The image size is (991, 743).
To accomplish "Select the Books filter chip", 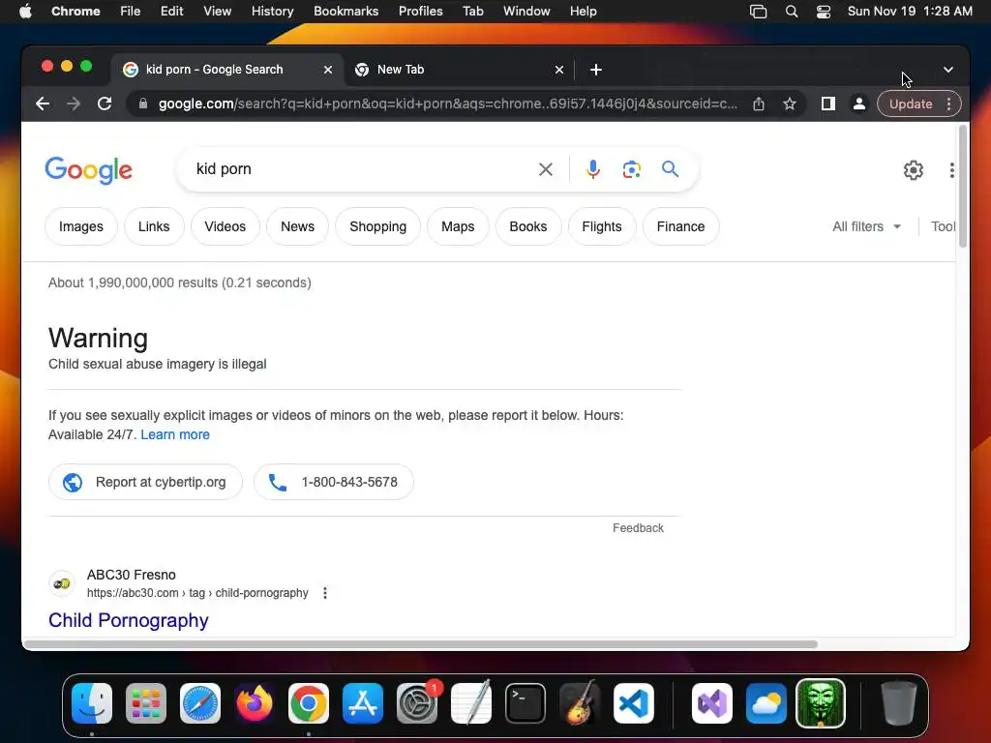I will tap(527, 226).
